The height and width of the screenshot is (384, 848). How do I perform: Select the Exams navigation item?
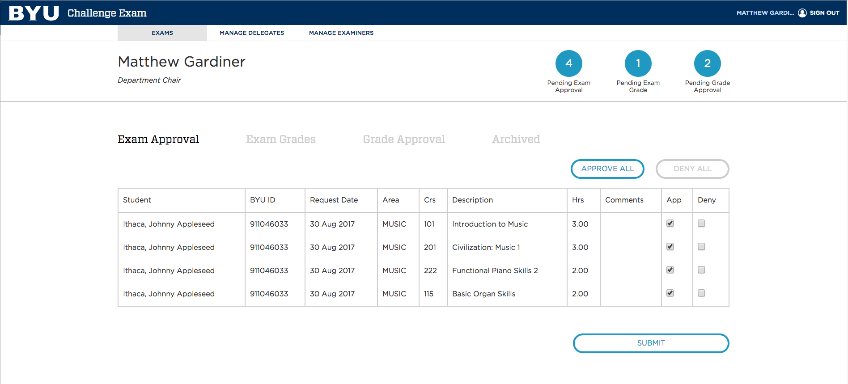point(162,33)
